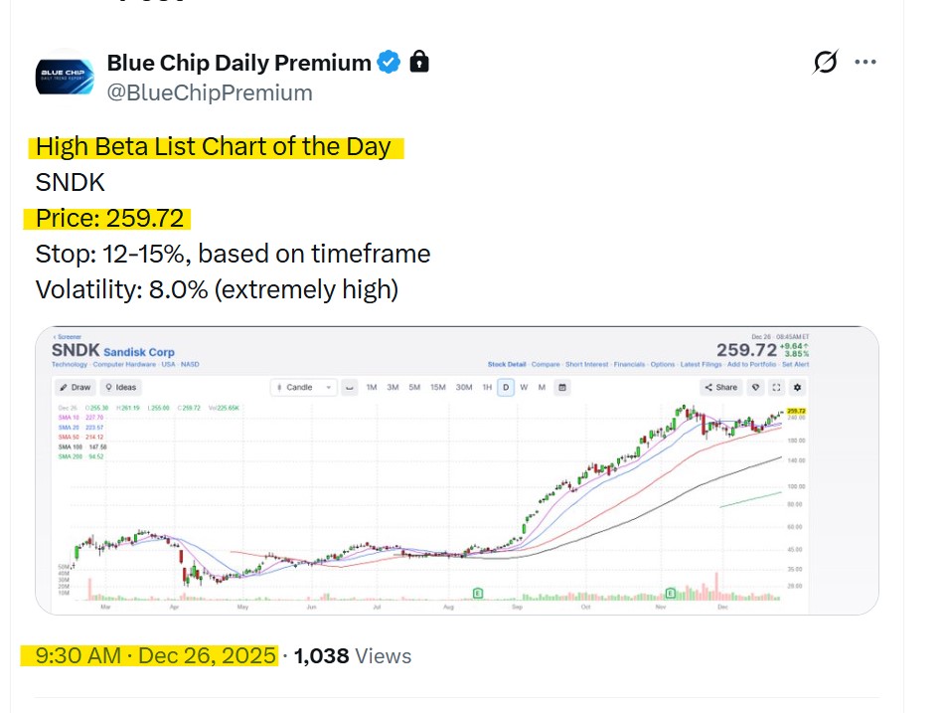The width and height of the screenshot is (942, 713).
Task: Open the calendar date range icon
Action: [x=563, y=387]
